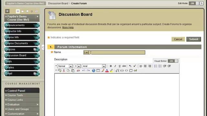Open Course Info menu item
This screenshot has height=116, width=207.
tap(22, 37)
